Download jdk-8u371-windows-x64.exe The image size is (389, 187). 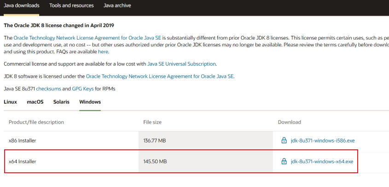coord(322,162)
